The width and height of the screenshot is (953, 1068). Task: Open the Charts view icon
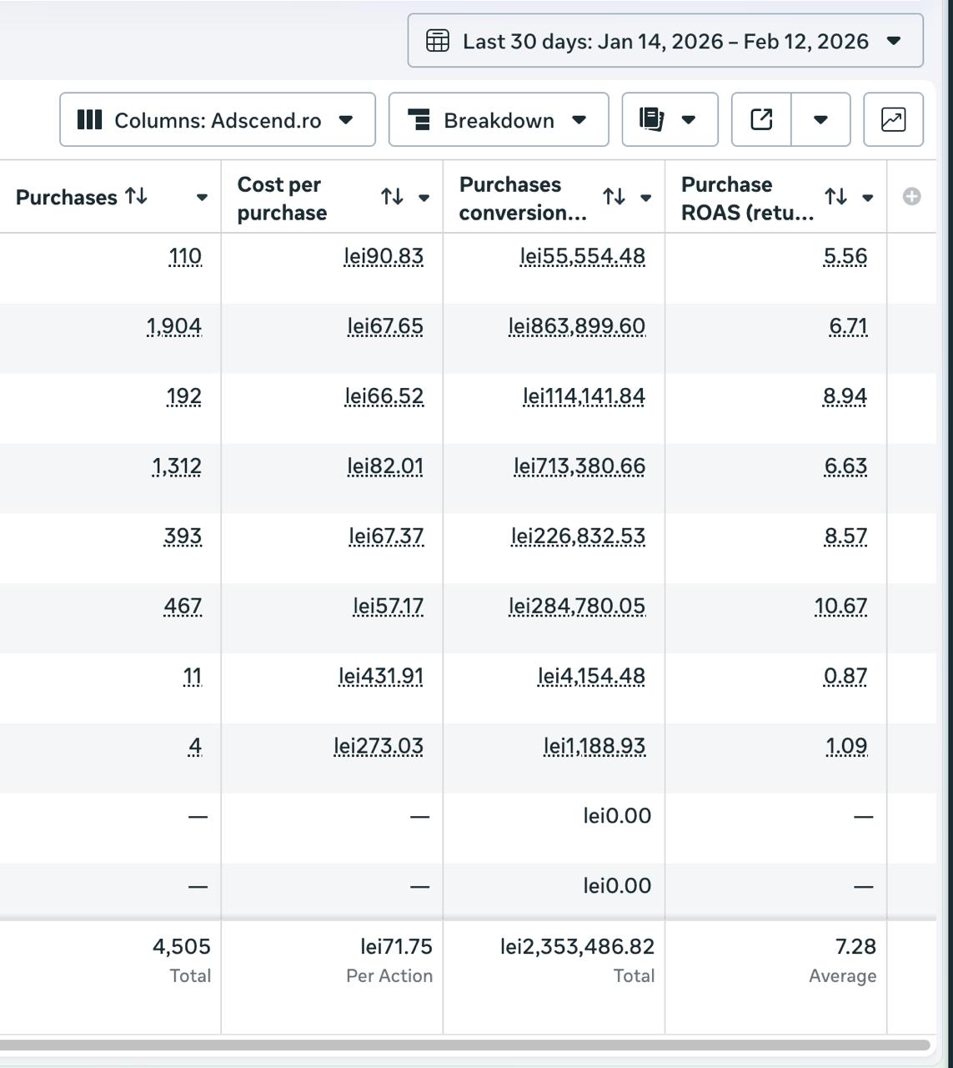pos(893,120)
